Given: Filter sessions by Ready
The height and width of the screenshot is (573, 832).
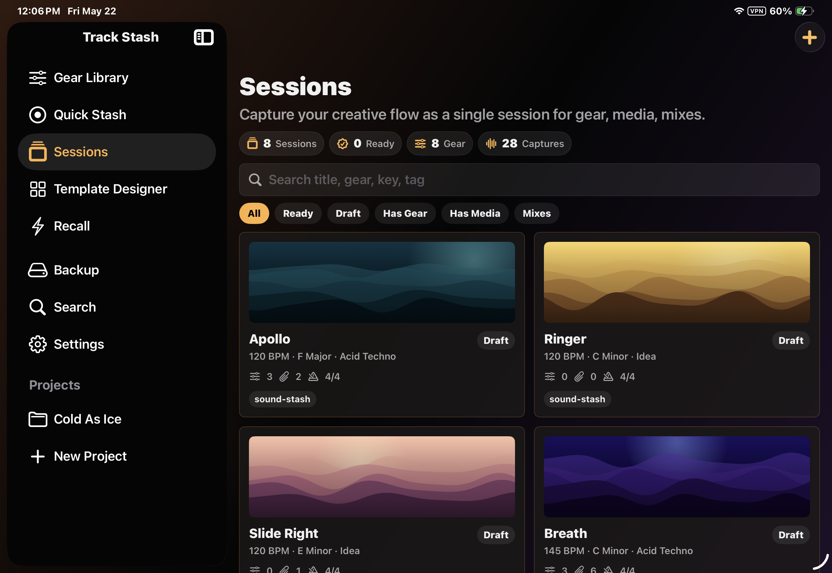Looking at the screenshot, I should coord(298,214).
